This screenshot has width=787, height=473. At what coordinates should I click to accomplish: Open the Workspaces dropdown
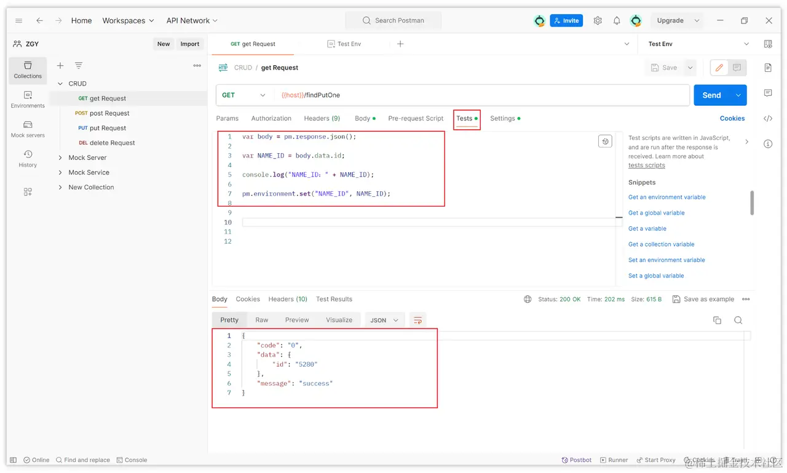point(129,20)
